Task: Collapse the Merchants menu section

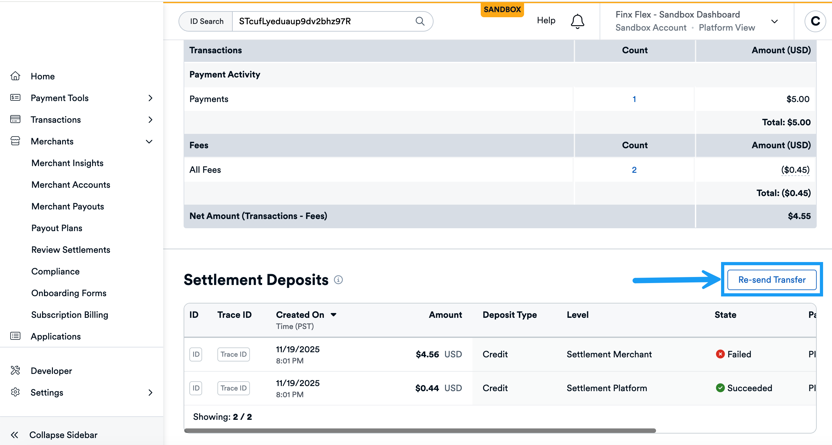Action: (149, 142)
